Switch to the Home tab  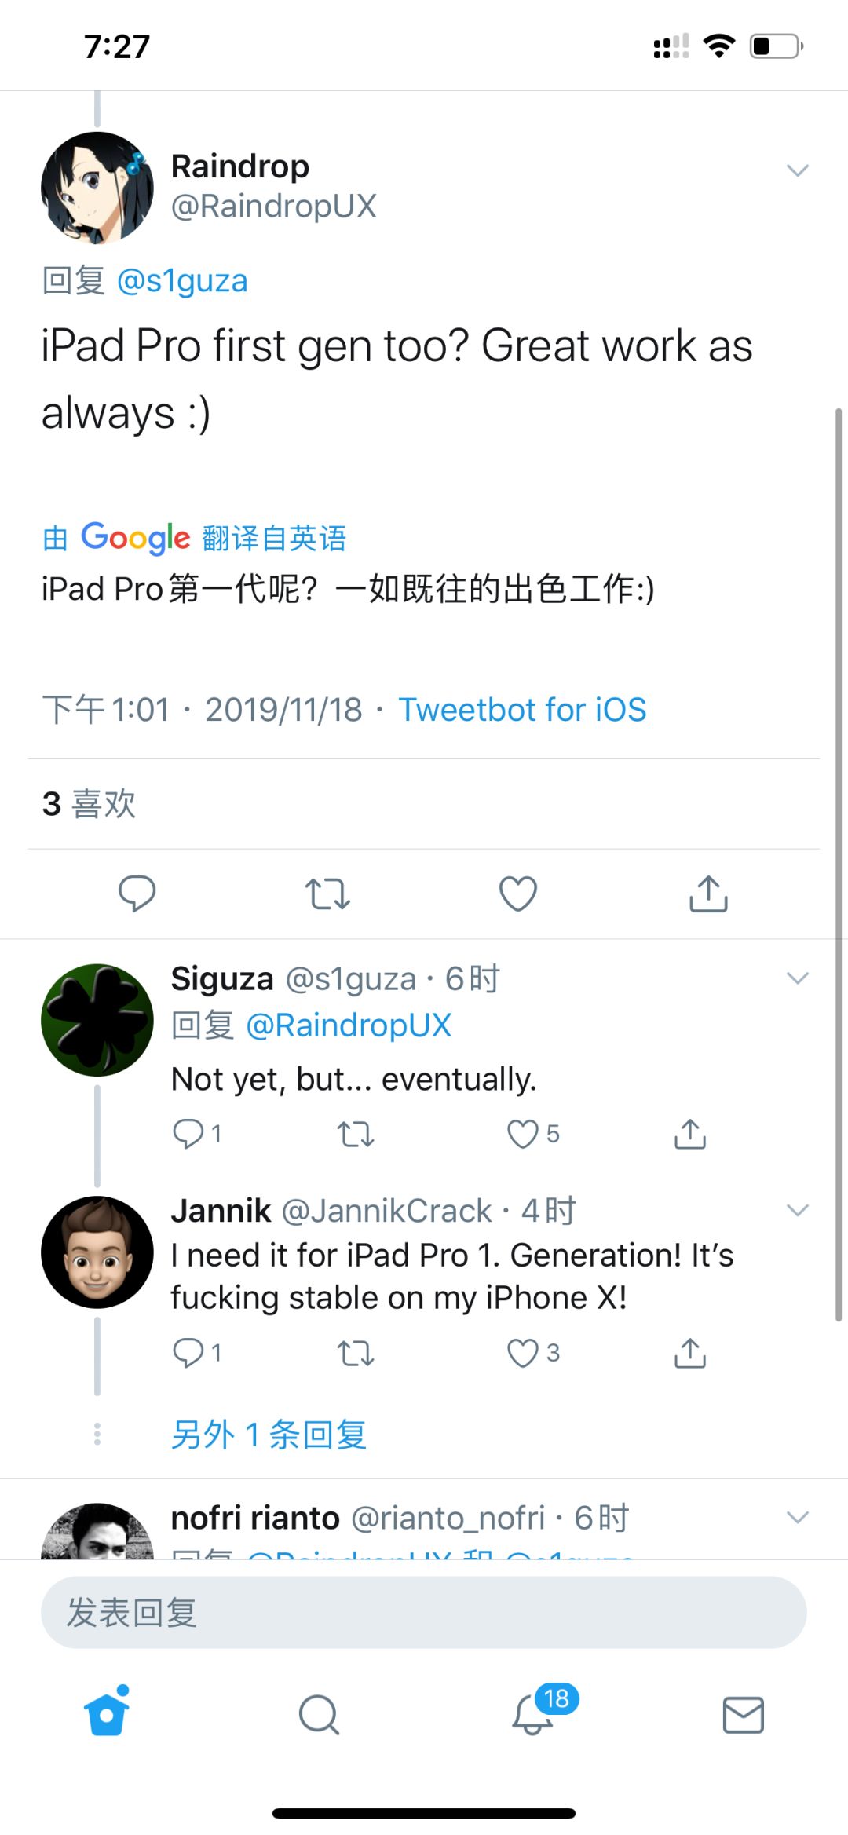click(106, 1716)
